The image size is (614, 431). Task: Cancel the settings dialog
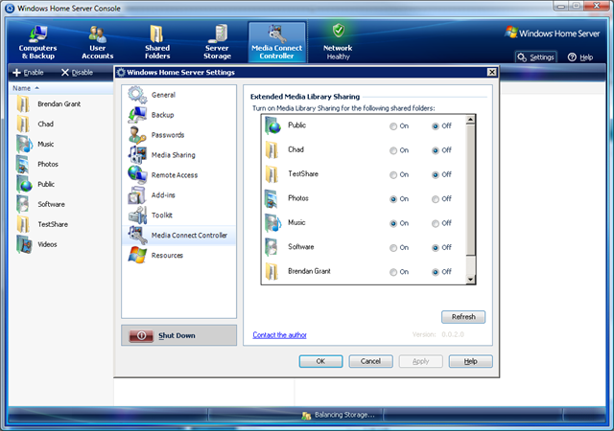pos(370,361)
